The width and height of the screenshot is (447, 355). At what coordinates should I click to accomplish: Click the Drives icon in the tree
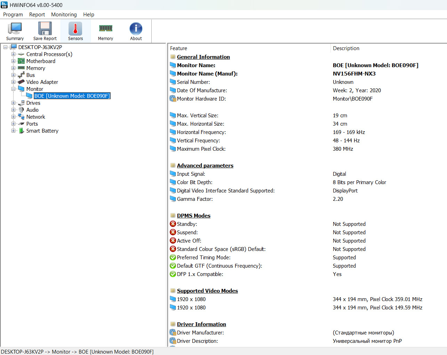coord(21,103)
